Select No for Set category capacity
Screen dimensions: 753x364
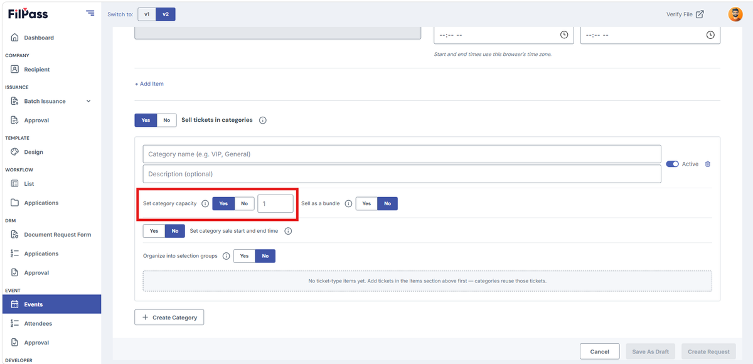[x=244, y=203]
